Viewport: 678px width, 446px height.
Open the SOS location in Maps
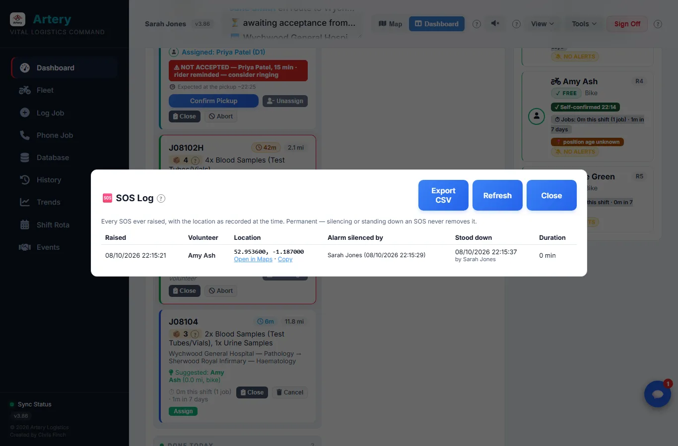coord(253,259)
